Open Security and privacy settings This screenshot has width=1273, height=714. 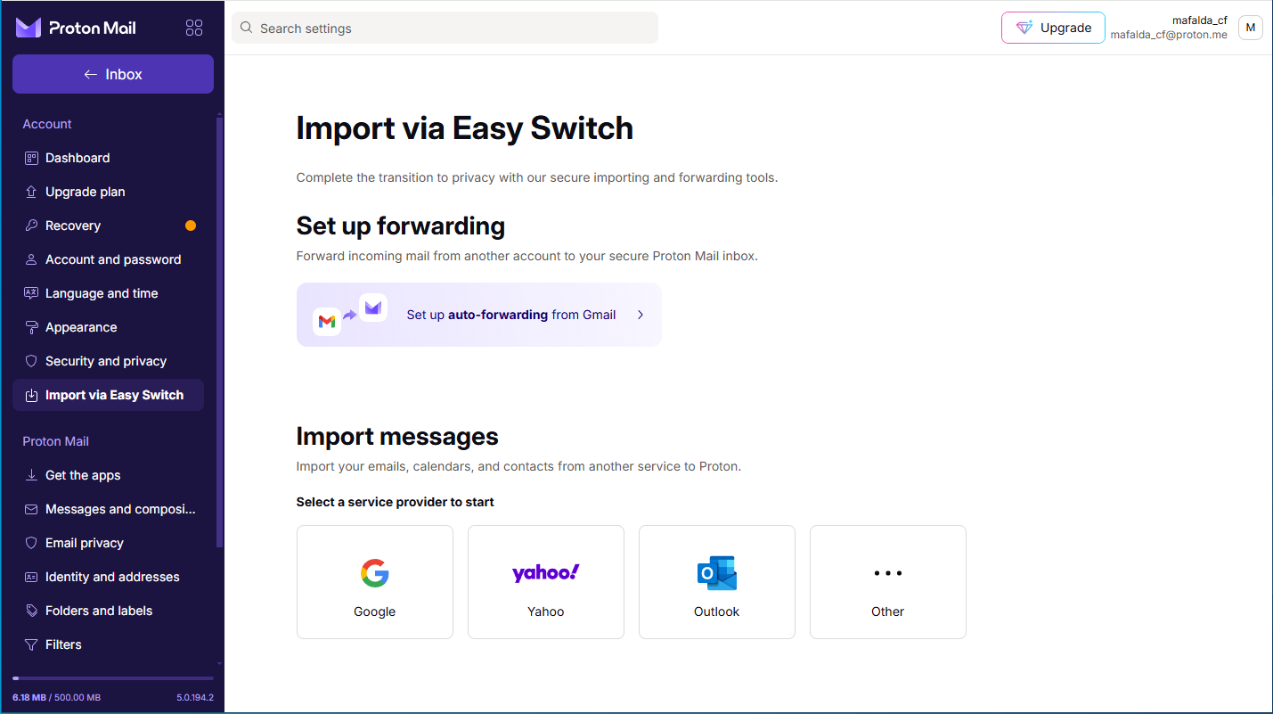tap(108, 361)
